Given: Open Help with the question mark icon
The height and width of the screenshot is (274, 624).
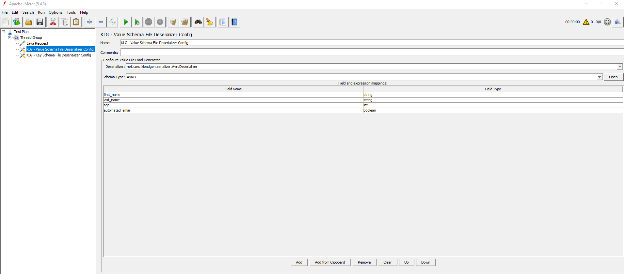Looking at the screenshot, I should [x=234, y=22].
